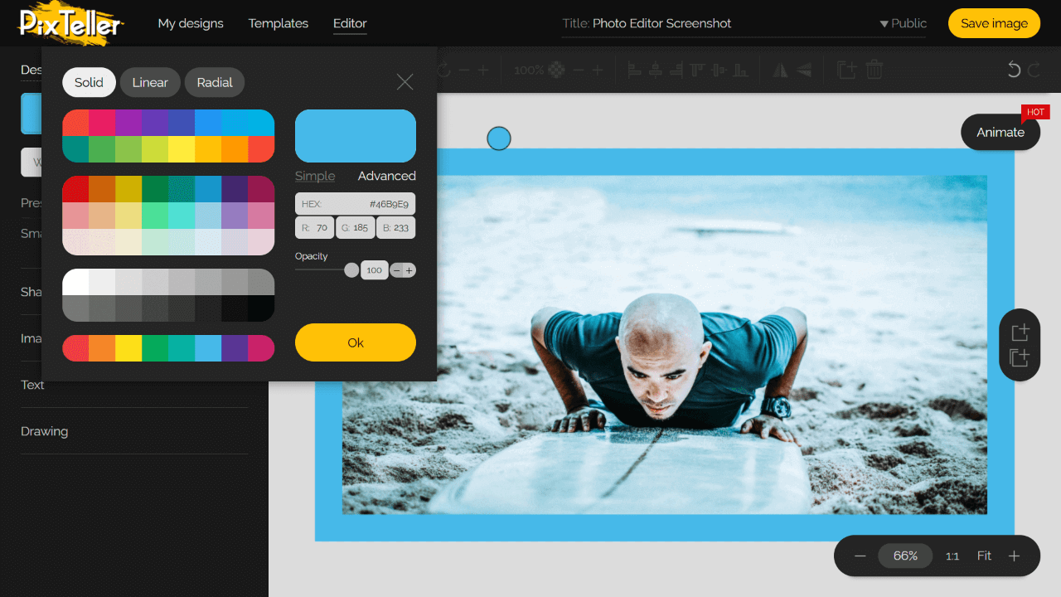This screenshot has height=597, width=1061.
Task: Click the align bottom icon
Action: click(x=740, y=70)
